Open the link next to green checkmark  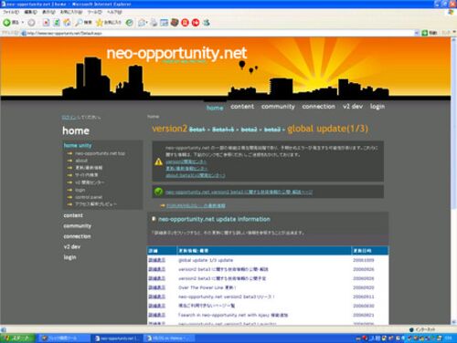[239, 192]
